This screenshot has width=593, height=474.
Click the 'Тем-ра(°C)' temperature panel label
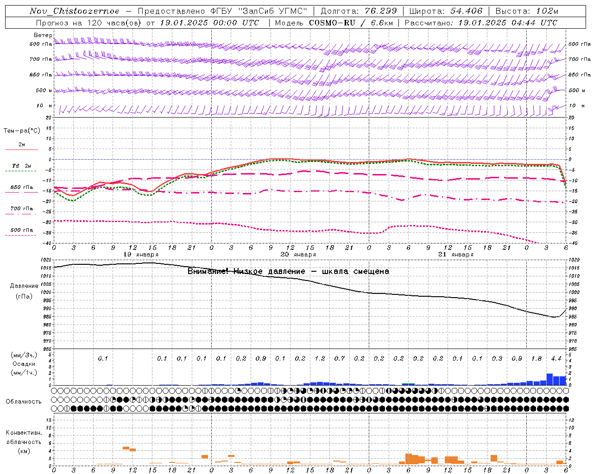point(22,131)
